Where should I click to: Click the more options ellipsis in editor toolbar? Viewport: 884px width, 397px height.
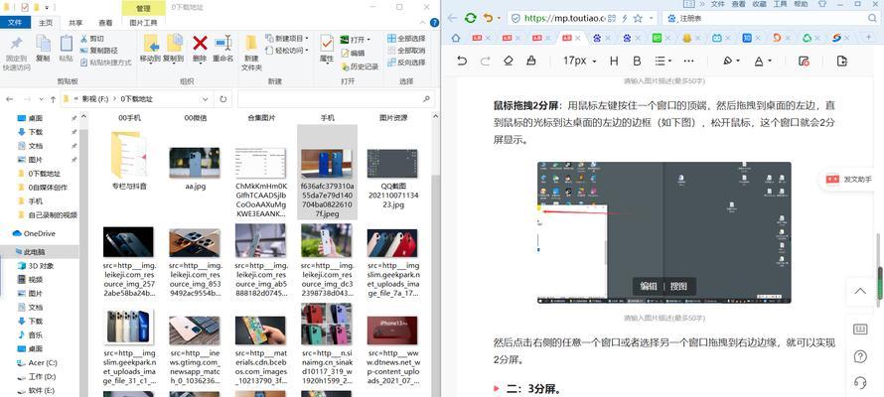688,61
